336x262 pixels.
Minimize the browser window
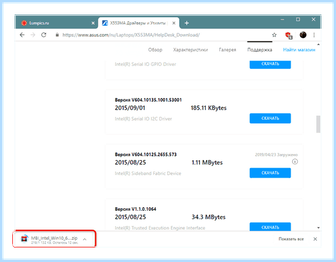[282, 20]
